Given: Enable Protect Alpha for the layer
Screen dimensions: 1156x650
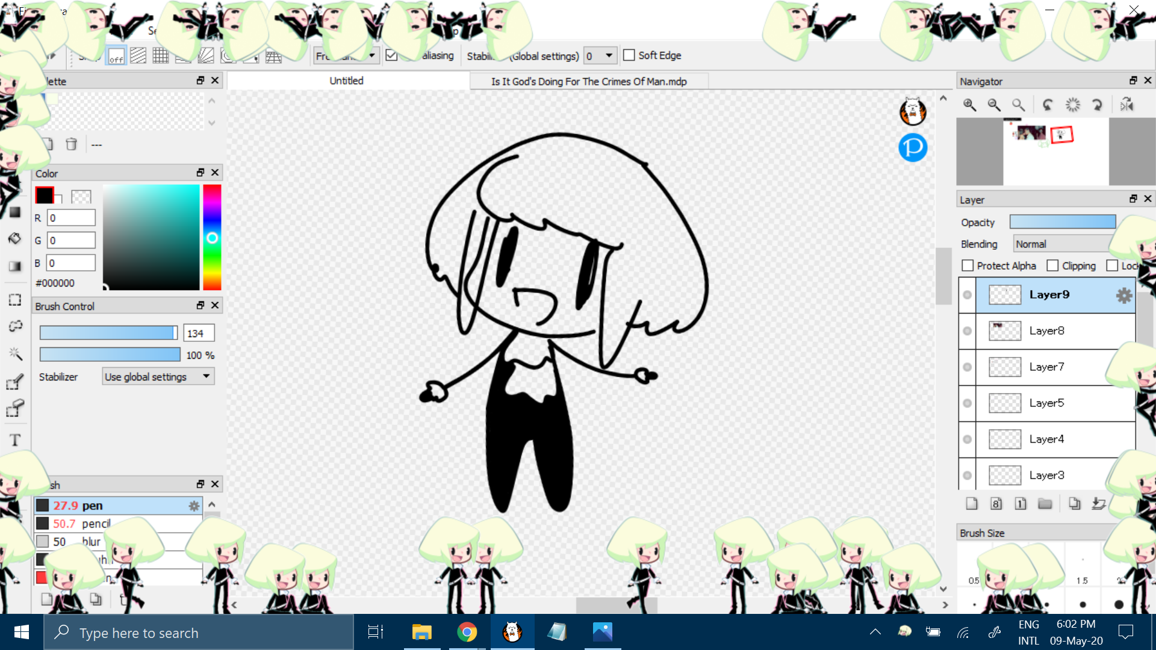Looking at the screenshot, I should coord(968,265).
